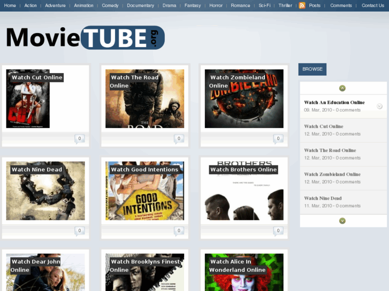Click the Watch Dear John Online title overlay
This screenshot has width=389, height=291.
point(36,266)
